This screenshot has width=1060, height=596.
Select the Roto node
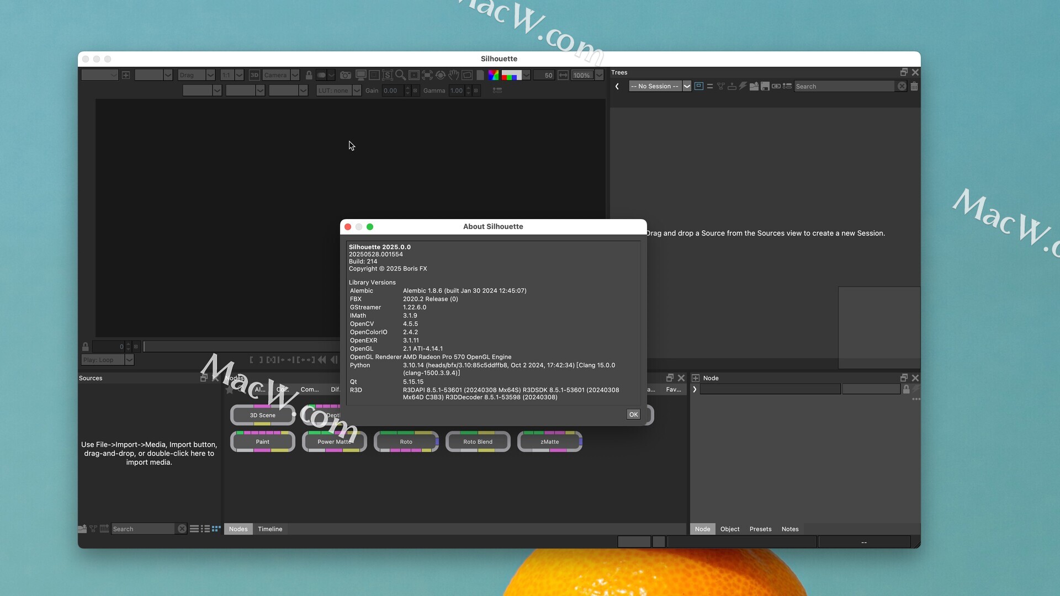click(x=406, y=441)
